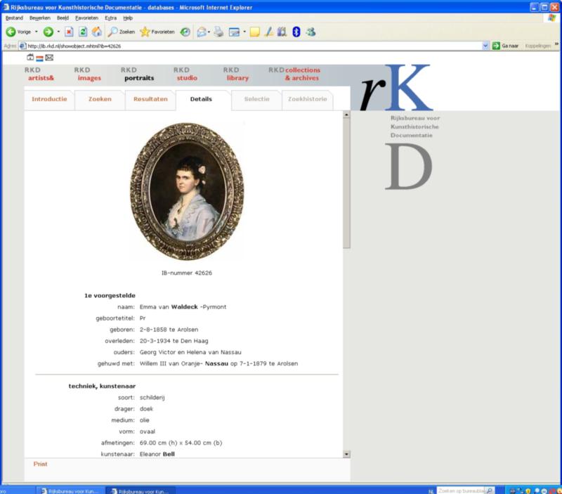Image resolution: width=562 pixels, height=494 pixels.
Task: Print the page using the printer icon
Action: (x=218, y=32)
